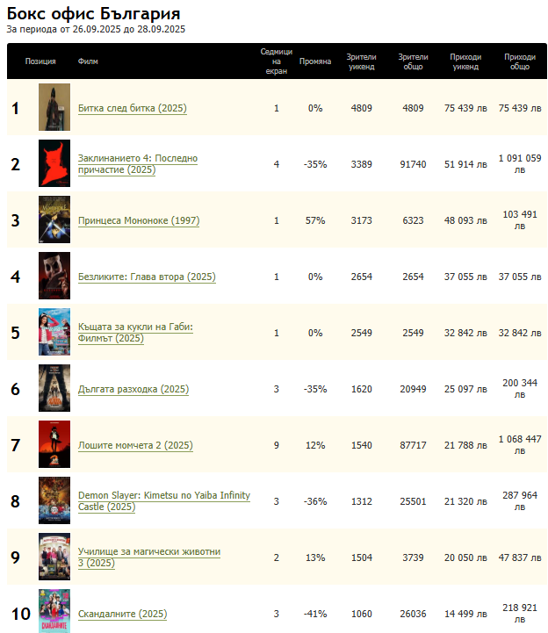548x633 pixels.
Task: Click the Дългата разходка poster thumbnail
Action: pyautogui.click(x=54, y=389)
